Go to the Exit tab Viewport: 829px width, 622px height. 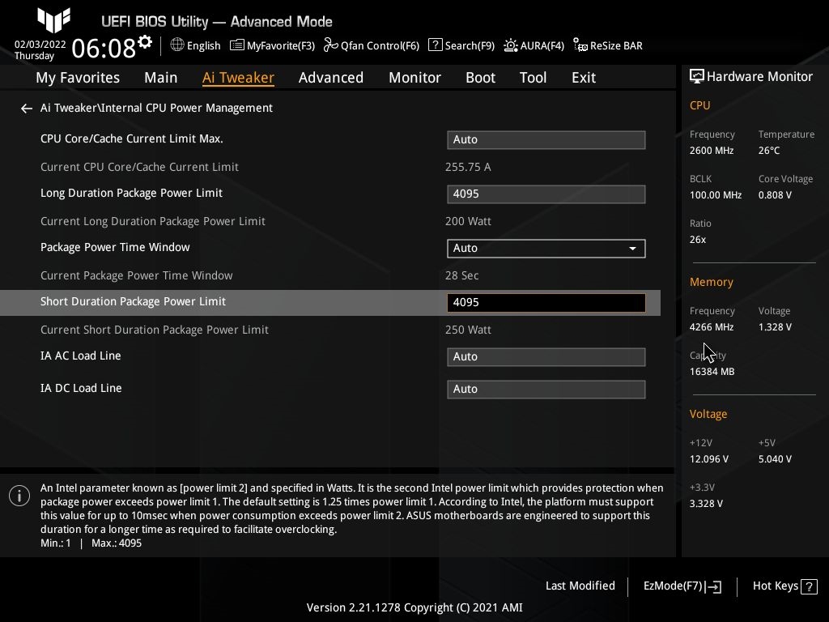[584, 78]
